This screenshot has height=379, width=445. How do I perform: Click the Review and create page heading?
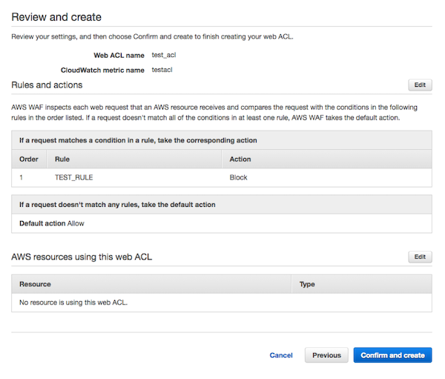[57, 16]
